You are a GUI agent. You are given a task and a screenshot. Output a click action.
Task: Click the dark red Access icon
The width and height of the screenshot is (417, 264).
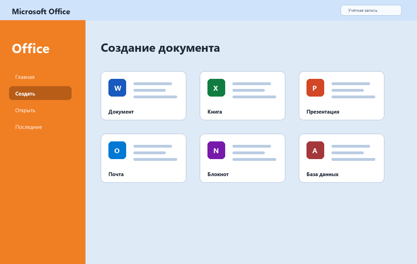(x=315, y=150)
